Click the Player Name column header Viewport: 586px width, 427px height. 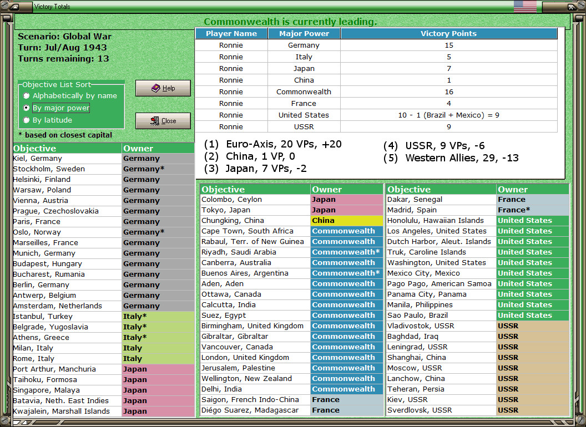point(231,34)
